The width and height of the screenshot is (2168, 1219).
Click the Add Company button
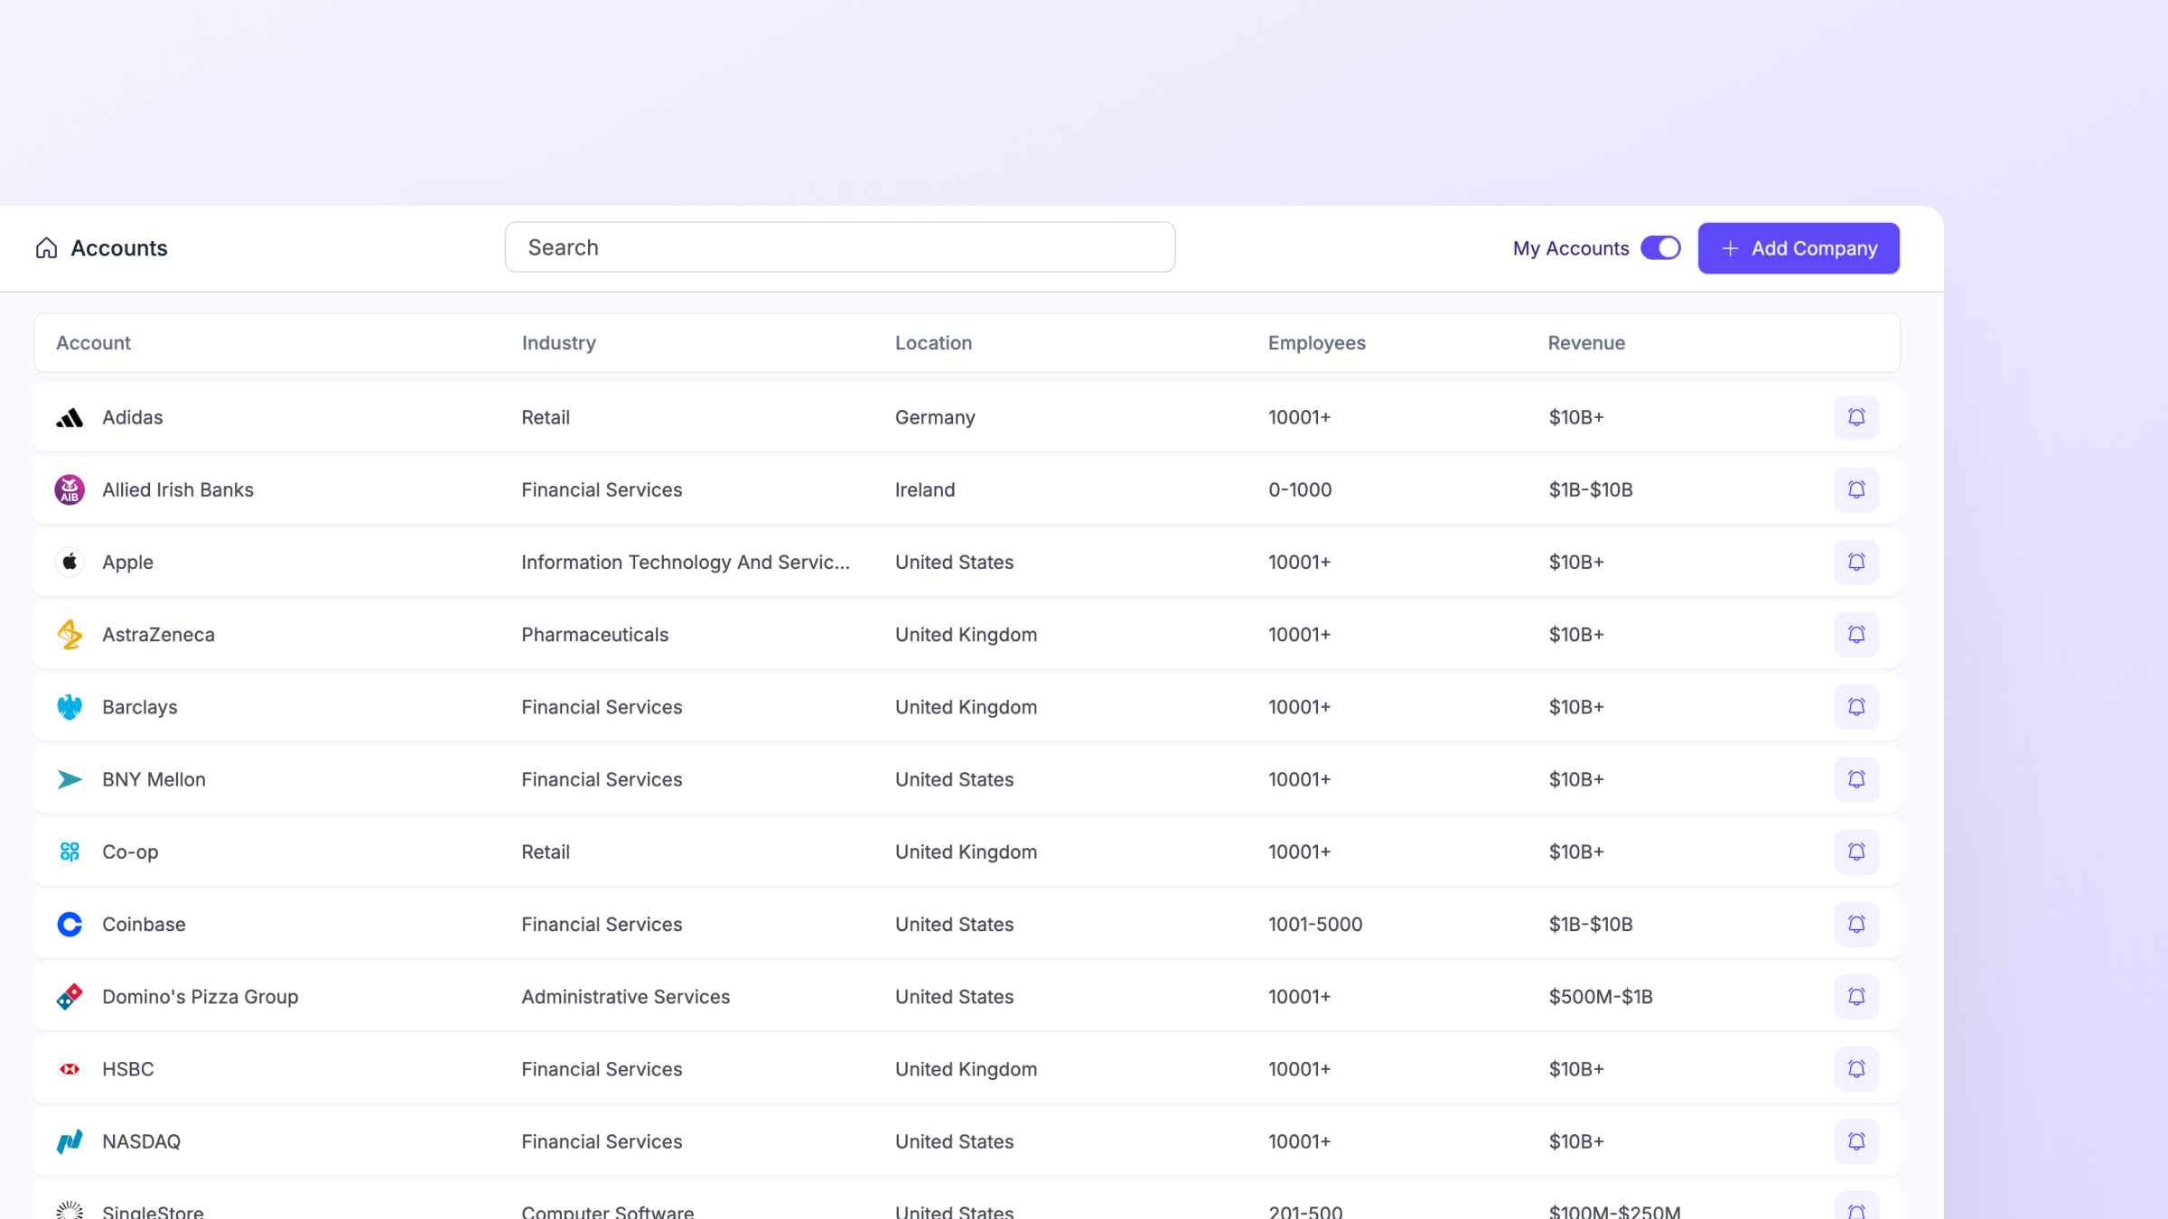coord(1798,247)
